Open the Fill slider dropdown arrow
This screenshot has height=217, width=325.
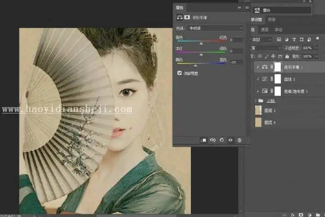pos(316,56)
